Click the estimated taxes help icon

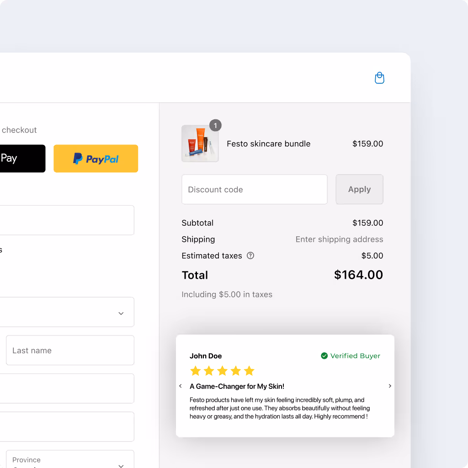coord(250,255)
